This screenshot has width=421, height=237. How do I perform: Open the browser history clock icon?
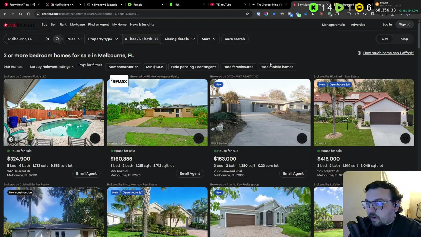click(x=349, y=14)
